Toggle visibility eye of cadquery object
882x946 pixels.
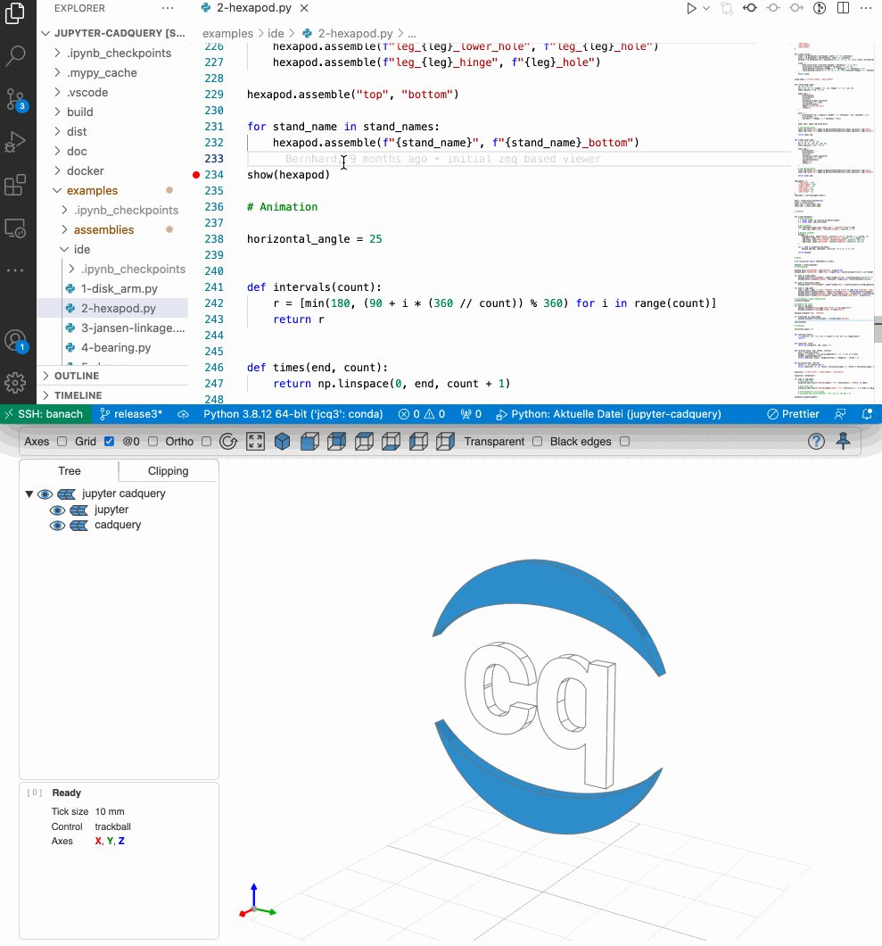point(57,526)
